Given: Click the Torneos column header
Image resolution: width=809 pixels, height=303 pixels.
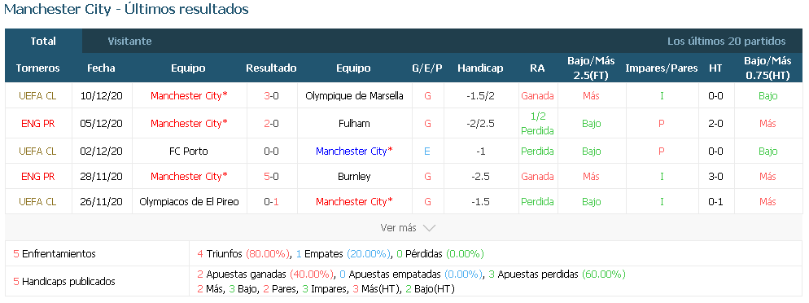Looking at the screenshot, I should 37,68.
